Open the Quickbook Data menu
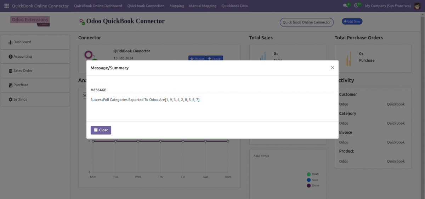The height and width of the screenshot is (199, 425). point(234,6)
